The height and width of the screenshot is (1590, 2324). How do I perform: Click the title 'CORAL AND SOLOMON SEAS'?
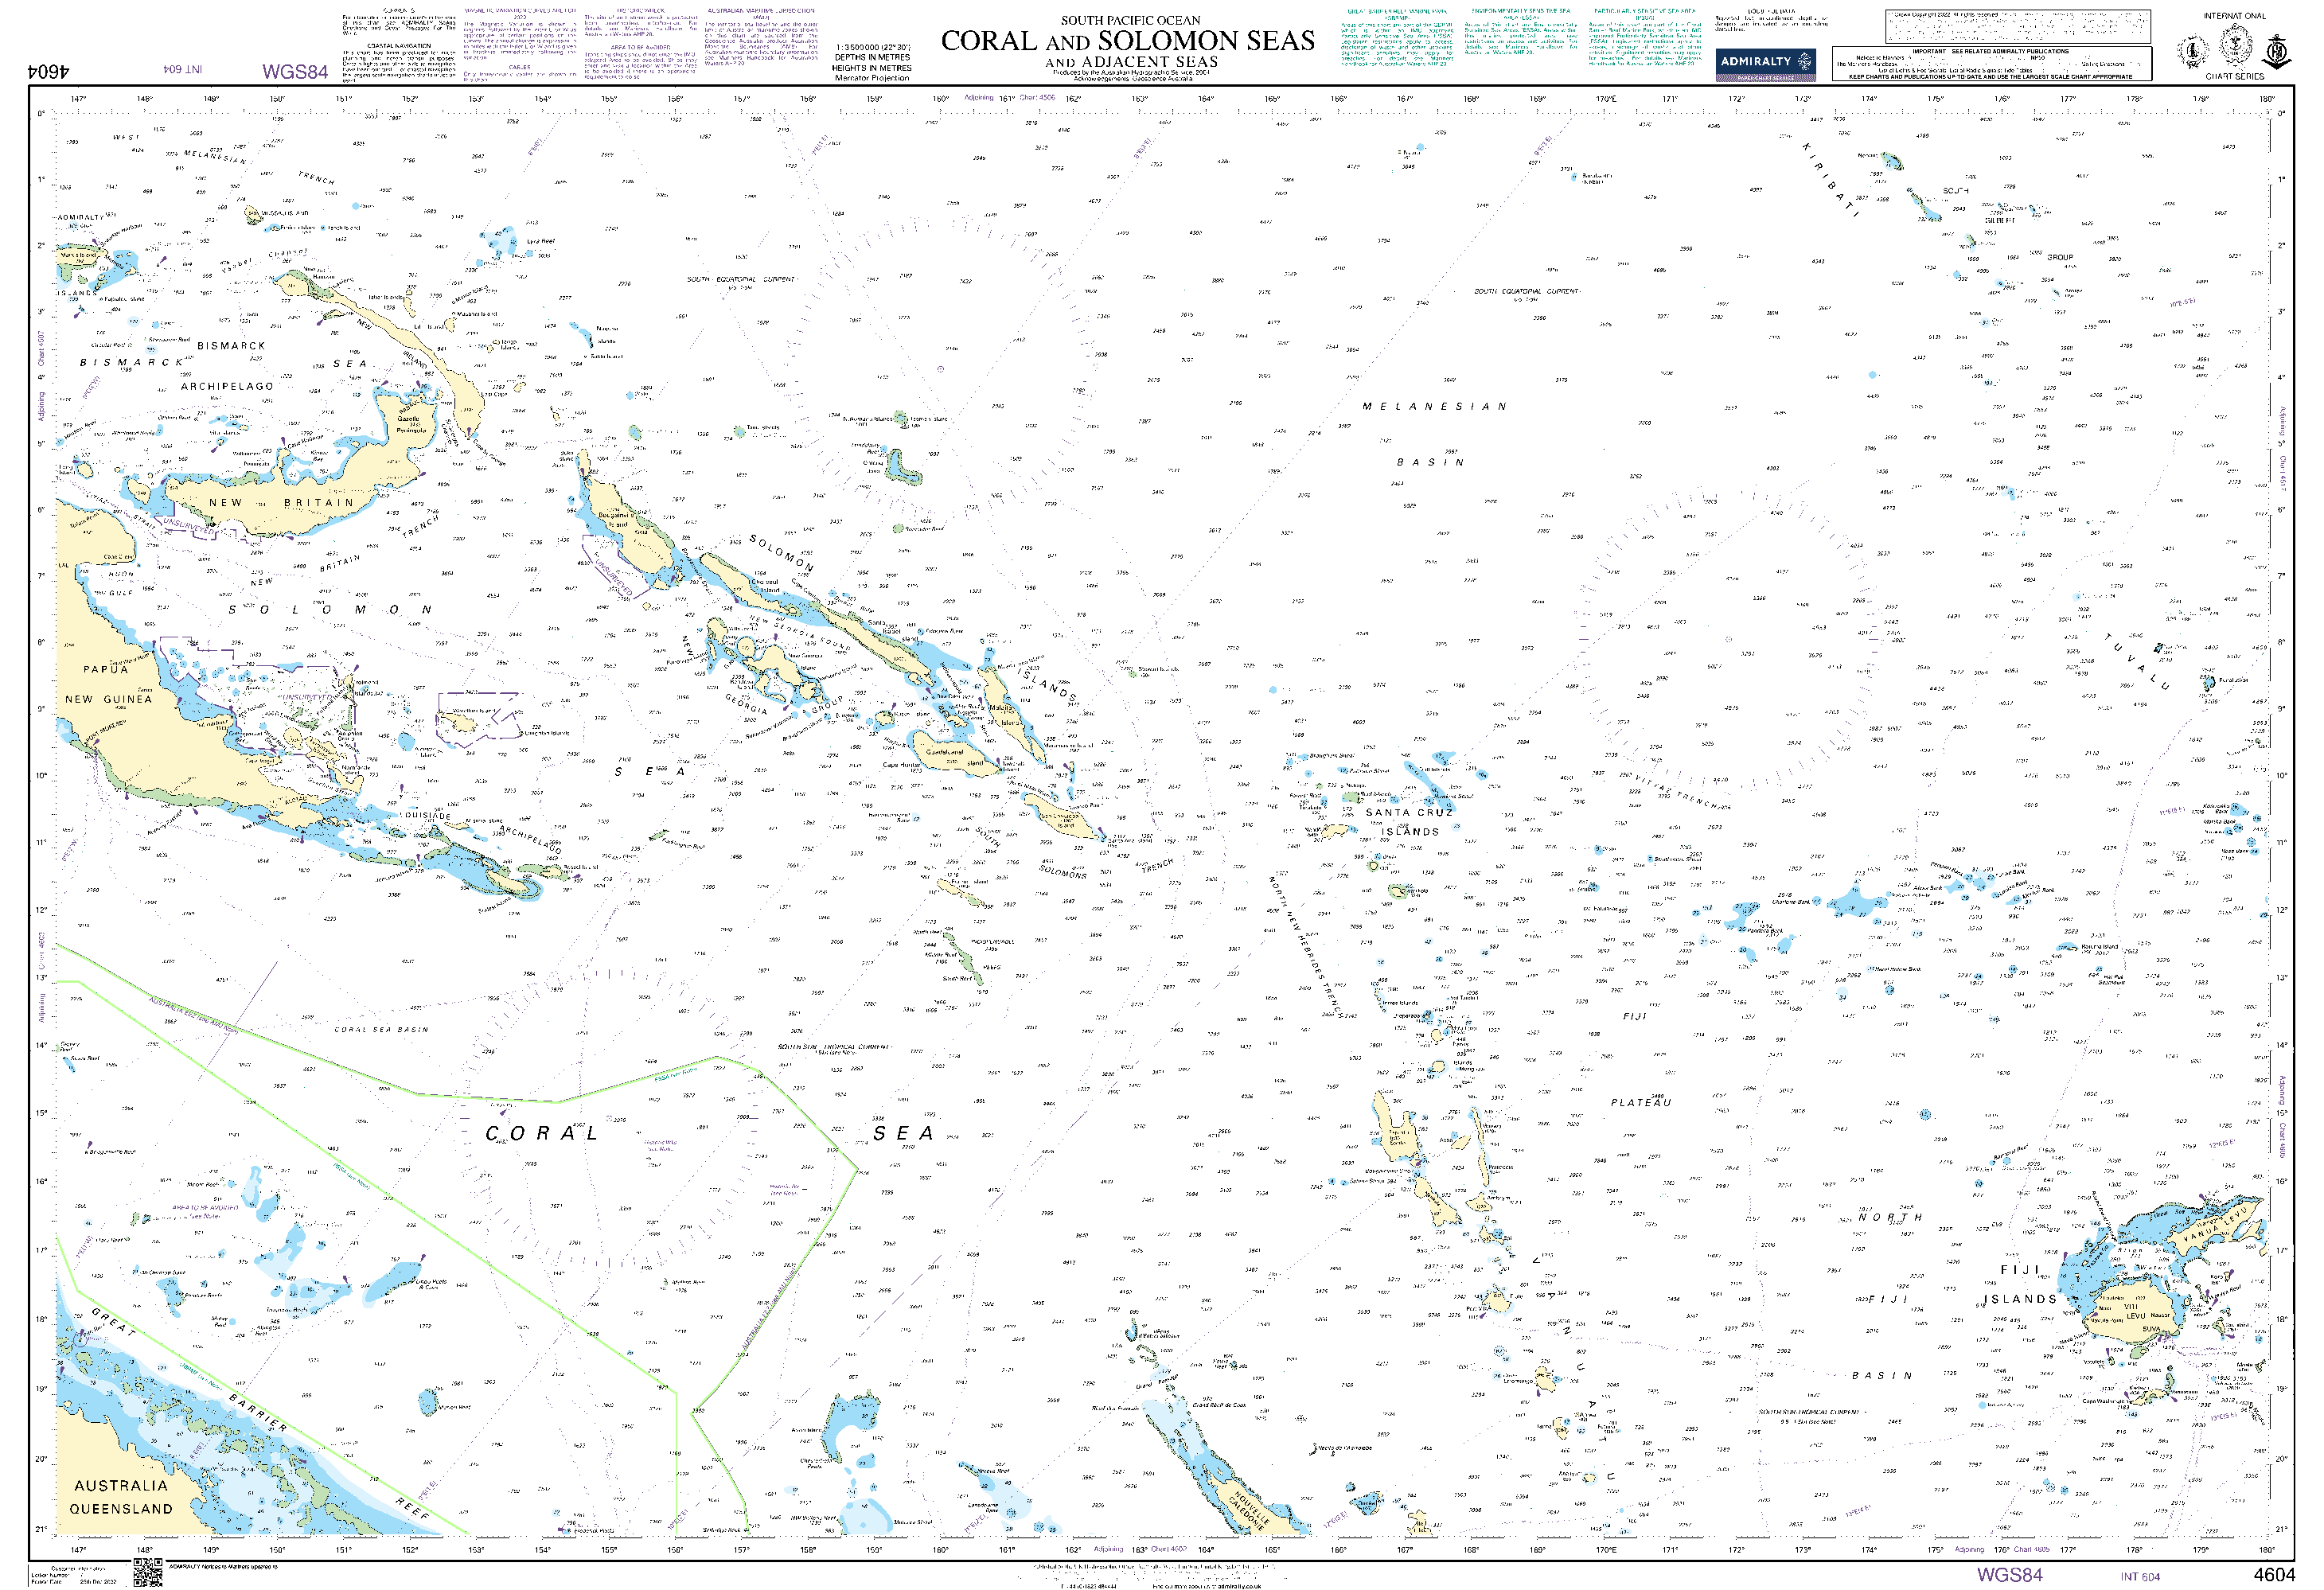pos(1128,41)
